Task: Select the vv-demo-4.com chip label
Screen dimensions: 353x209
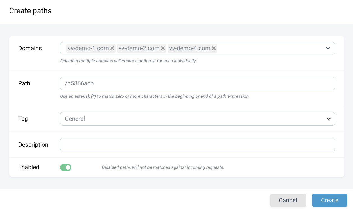Action: pos(190,48)
